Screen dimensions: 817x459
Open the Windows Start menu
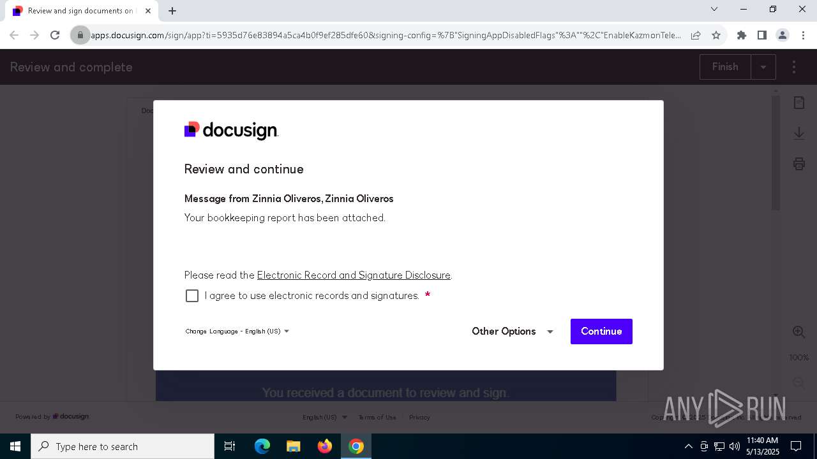tap(15, 446)
